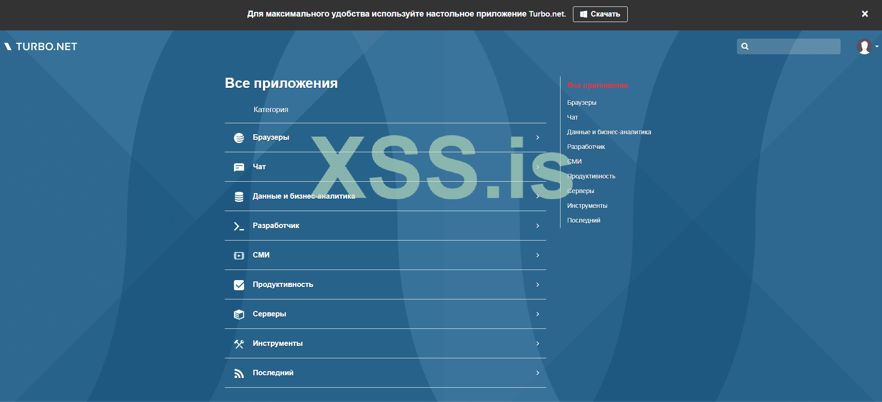Click the banner text about the desktop app
This screenshot has width=882, height=402.
click(407, 14)
